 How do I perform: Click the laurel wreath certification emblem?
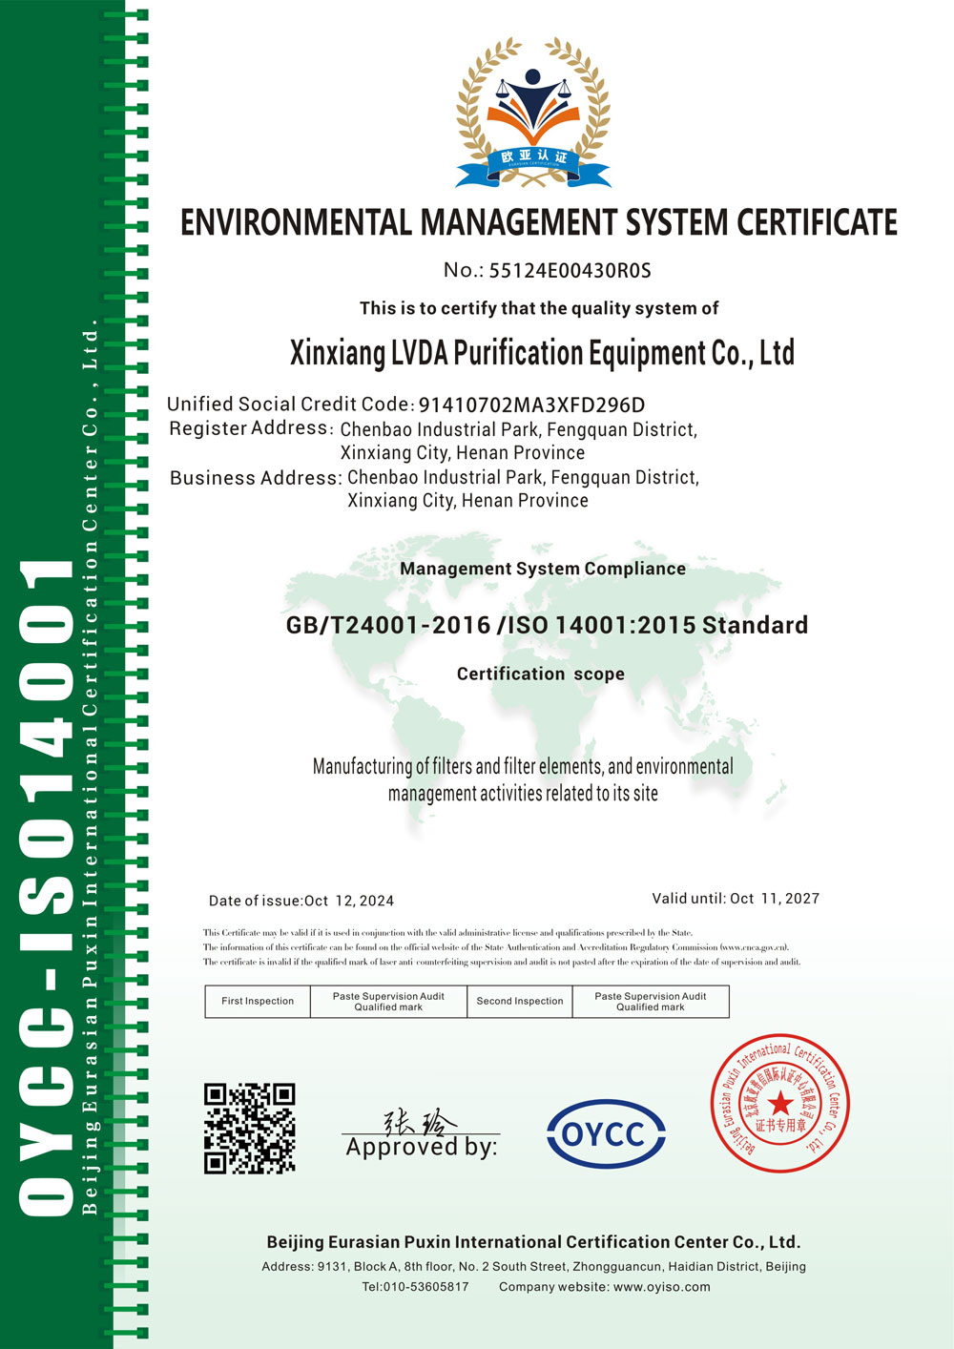(532, 113)
